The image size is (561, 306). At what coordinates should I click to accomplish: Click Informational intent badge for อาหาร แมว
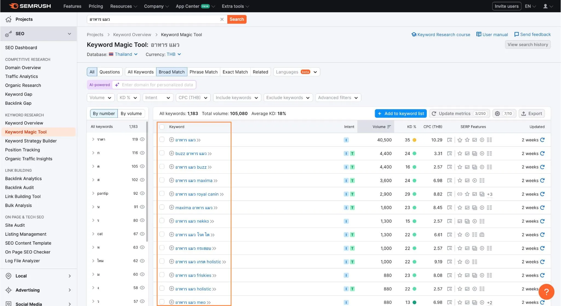[346, 140]
